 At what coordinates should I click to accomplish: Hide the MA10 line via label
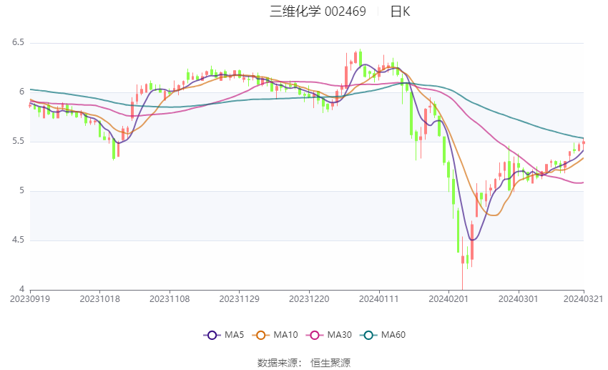[285, 335]
